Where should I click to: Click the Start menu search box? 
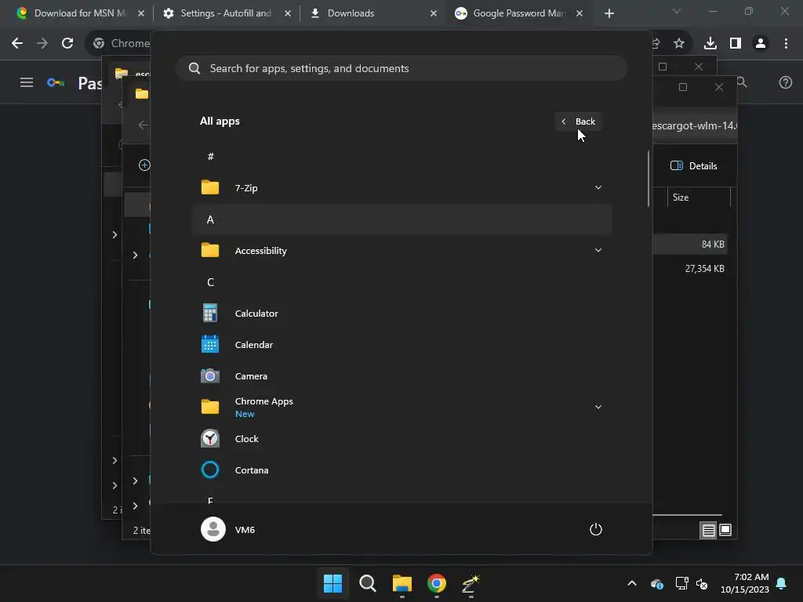[401, 69]
